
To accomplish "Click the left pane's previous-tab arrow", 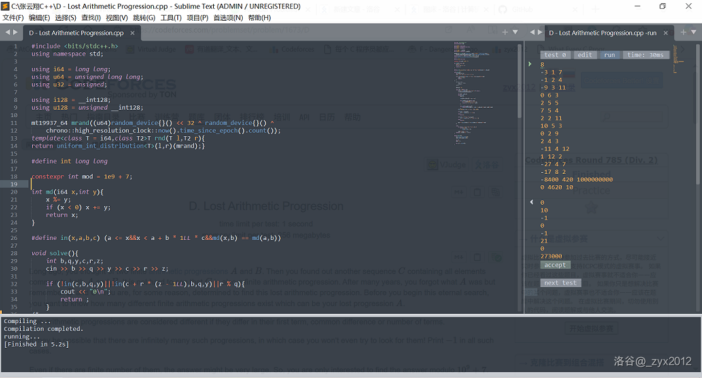I will pos(7,32).
